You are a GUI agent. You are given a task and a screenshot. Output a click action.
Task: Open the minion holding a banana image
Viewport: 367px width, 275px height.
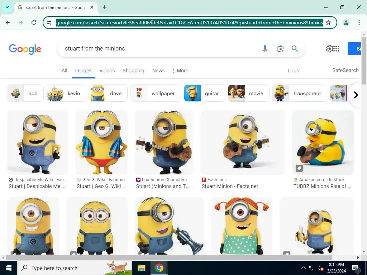[317, 226]
